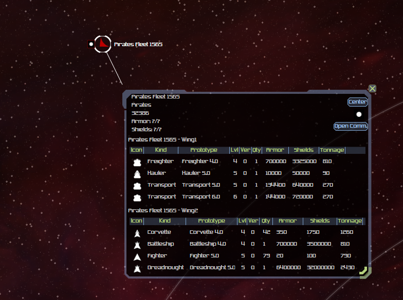This screenshot has height=300, width=403.
Task: Click 'Fighter 5.0' prototype text
Action: (204, 255)
